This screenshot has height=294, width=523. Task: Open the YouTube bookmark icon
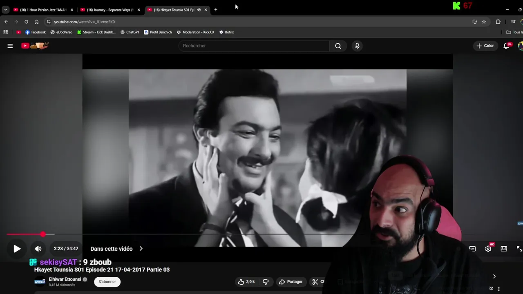click(x=18, y=32)
